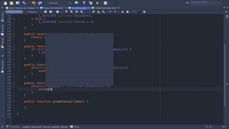Open the HomeController.php tab
Screen dimensions: 229x129
pos(105,8)
